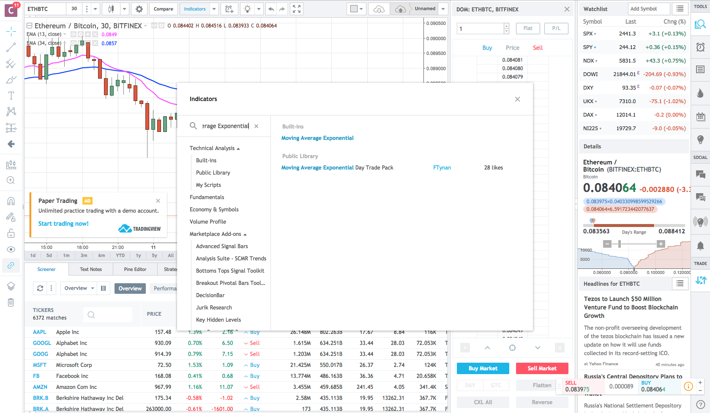Toggle lock all drawing tools
710x413 pixels.
(11, 233)
